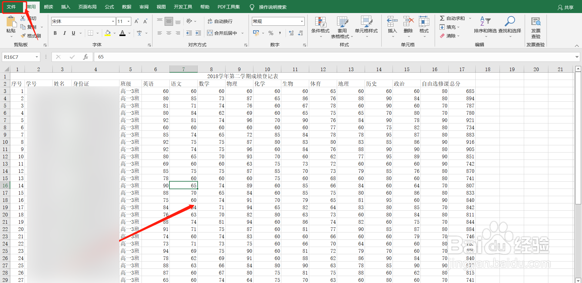Increase font size with large A icon
The image size is (582, 283).
coord(136,21)
